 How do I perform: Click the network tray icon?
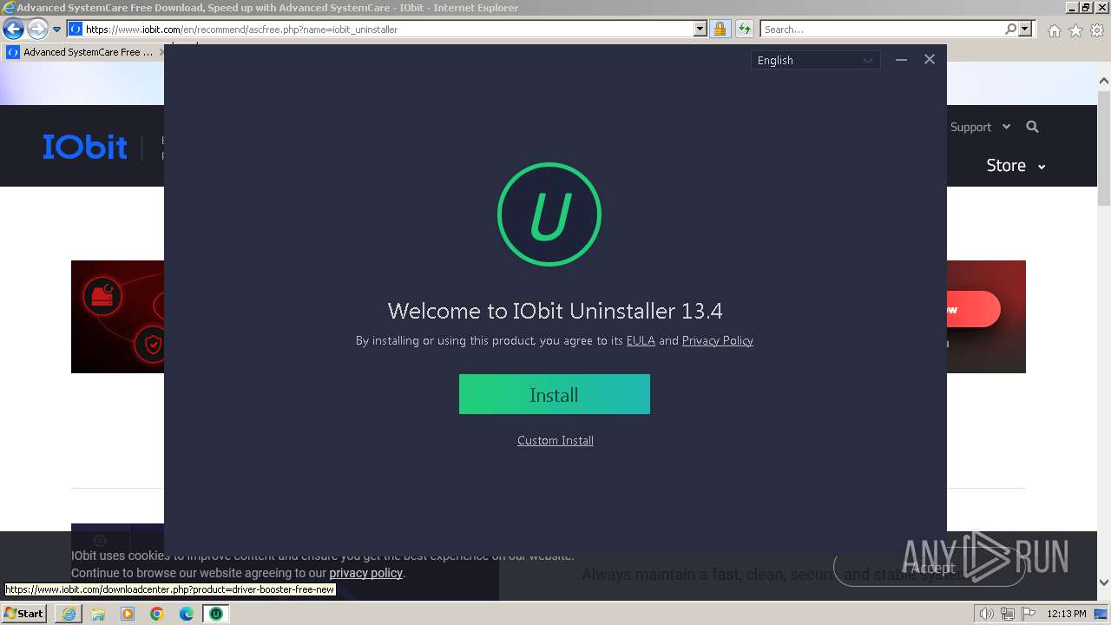pyautogui.click(x=1008, y=614)
